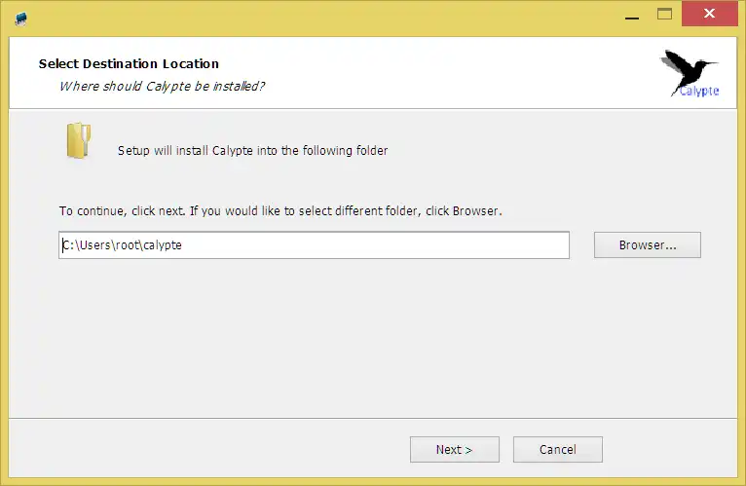This screenshot has width=746, height=486.
Task: Click the installer icon in the title bar
Action: [x=21, y=18]
